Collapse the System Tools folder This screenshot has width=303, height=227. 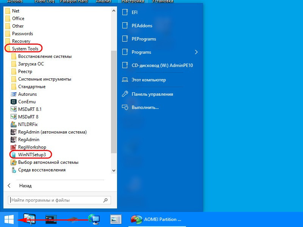click(22, 49)
